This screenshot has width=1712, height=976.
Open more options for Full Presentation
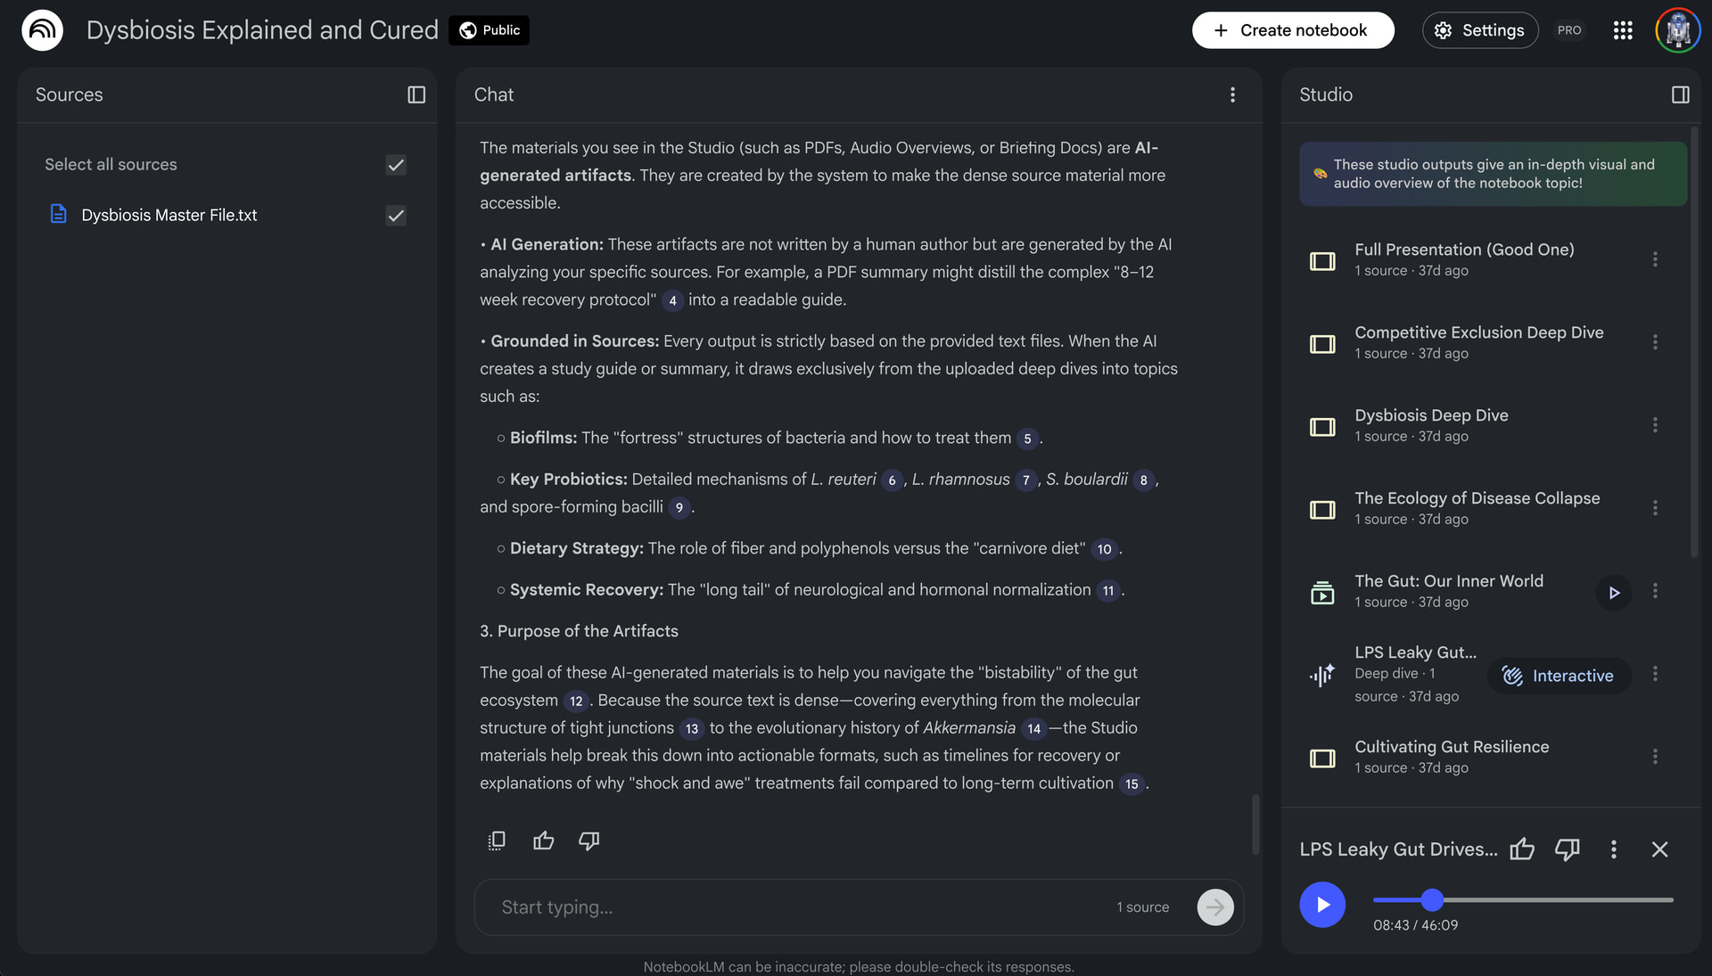(x=1655, y=259)
